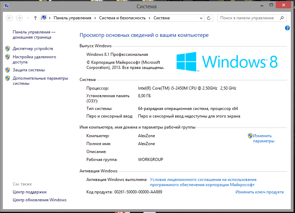Click the Back navigation arrow
This screenshot has width=295, height=213.
9,18
